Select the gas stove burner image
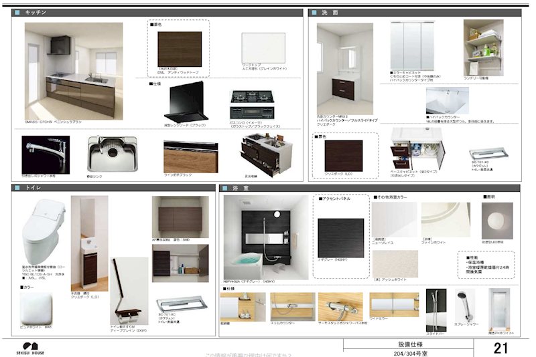The width and height of the screenshot is (536, 357). [x=253, y=105]
